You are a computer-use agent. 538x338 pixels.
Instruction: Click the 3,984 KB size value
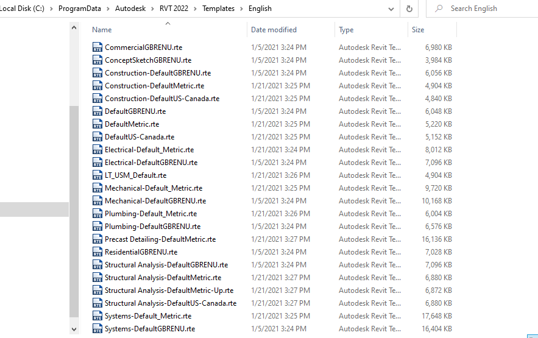(x=438, y=60)
